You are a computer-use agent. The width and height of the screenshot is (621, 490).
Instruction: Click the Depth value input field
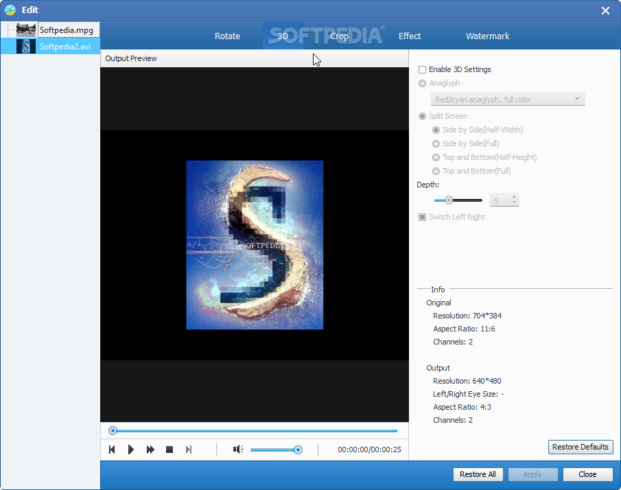point(500,200)
